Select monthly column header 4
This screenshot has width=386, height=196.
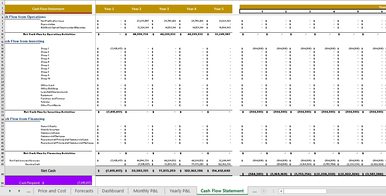pos(334,12)
